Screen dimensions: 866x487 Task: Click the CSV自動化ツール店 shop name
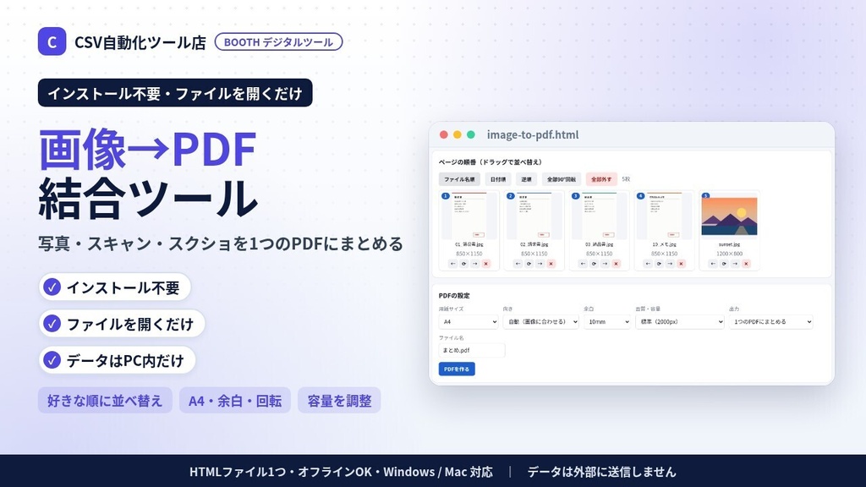140,42
